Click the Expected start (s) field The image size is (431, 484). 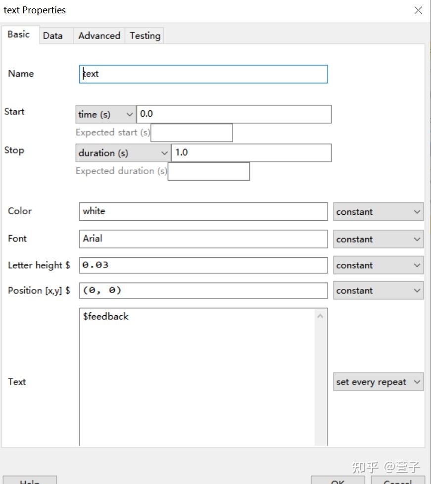click(x=192, y=133)
